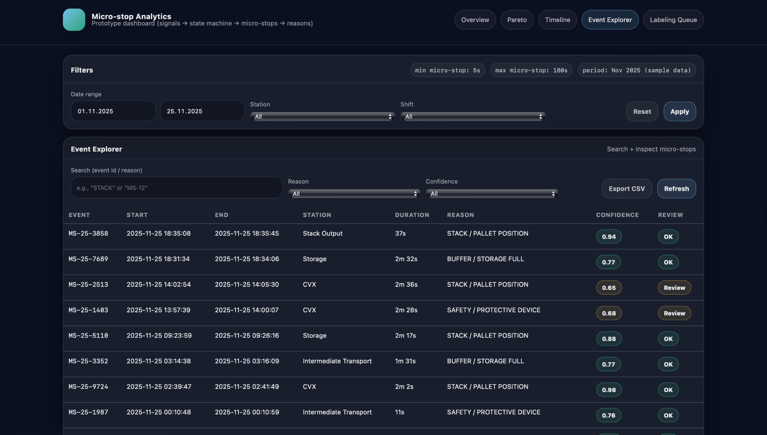767x435 pixels.
Task: Click the 0.98 confidence badge
Action: tap(609, 390)
